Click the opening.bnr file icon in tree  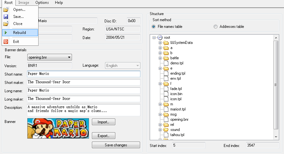tap(166, 119)
